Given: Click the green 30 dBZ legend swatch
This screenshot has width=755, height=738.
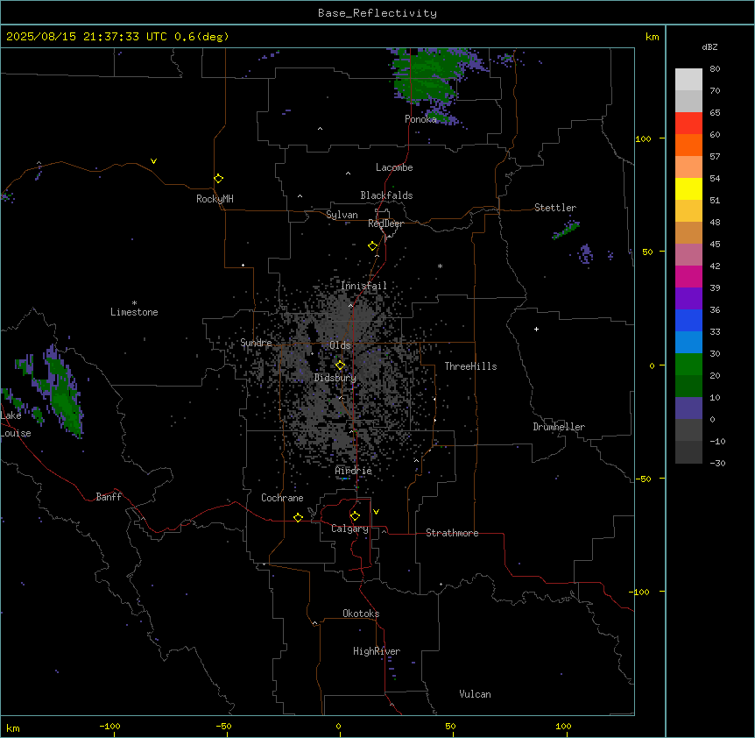Looking at the screenshot, I should (688, 365).
